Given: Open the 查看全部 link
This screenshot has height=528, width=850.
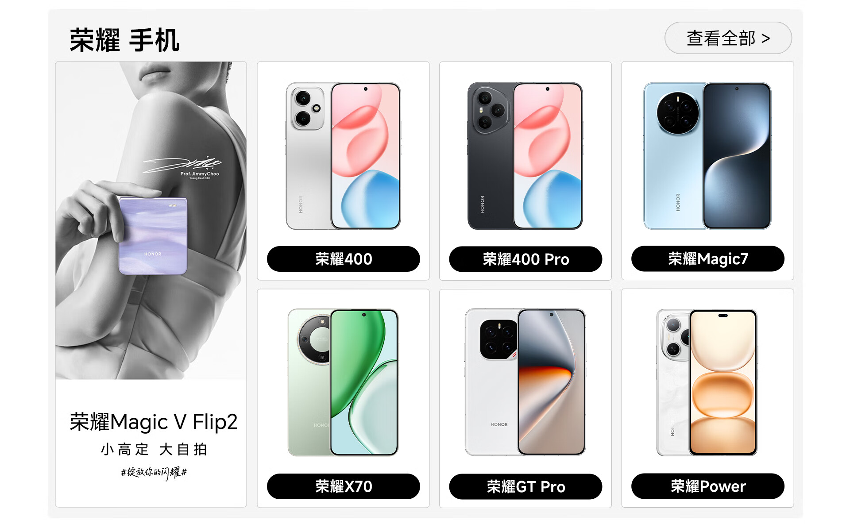Looking at the screenshot, I should tap(728, 38).
